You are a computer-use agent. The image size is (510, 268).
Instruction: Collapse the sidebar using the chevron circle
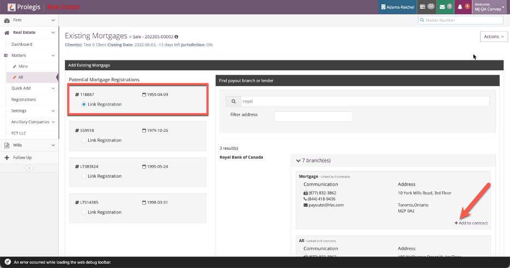point(29,168)
